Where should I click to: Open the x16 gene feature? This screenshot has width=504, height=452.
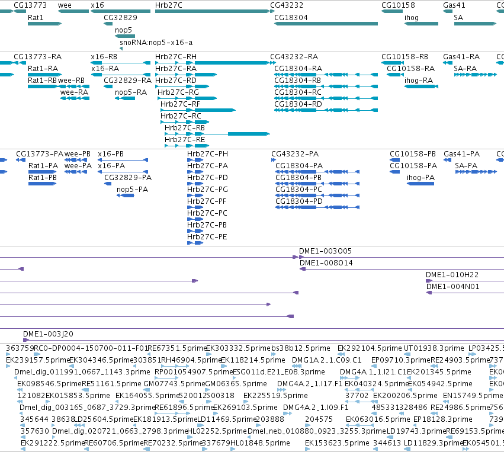pyautogui.click(x=121, y=11)
